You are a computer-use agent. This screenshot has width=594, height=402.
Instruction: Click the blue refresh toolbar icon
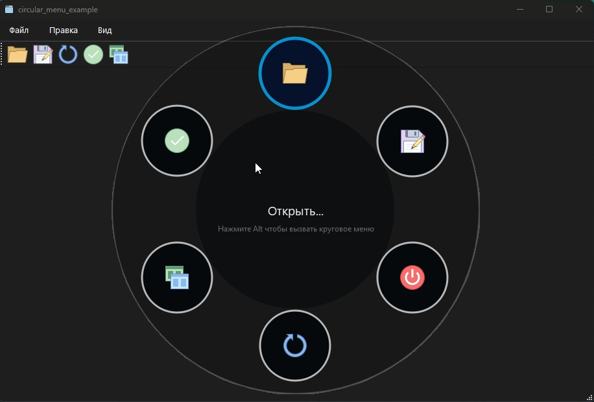coord(68,54)
